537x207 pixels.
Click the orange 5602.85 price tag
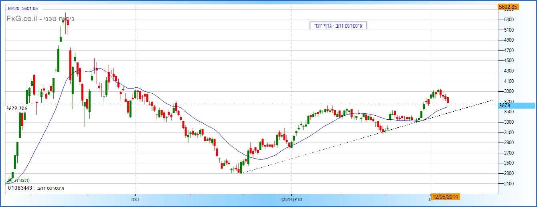508,7
